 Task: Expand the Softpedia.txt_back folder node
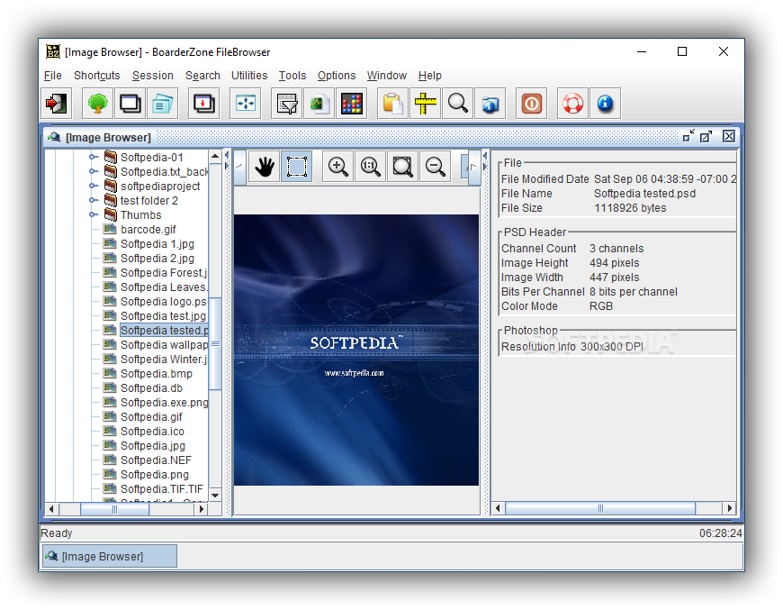pyautogui.click(x=93, y=171)
